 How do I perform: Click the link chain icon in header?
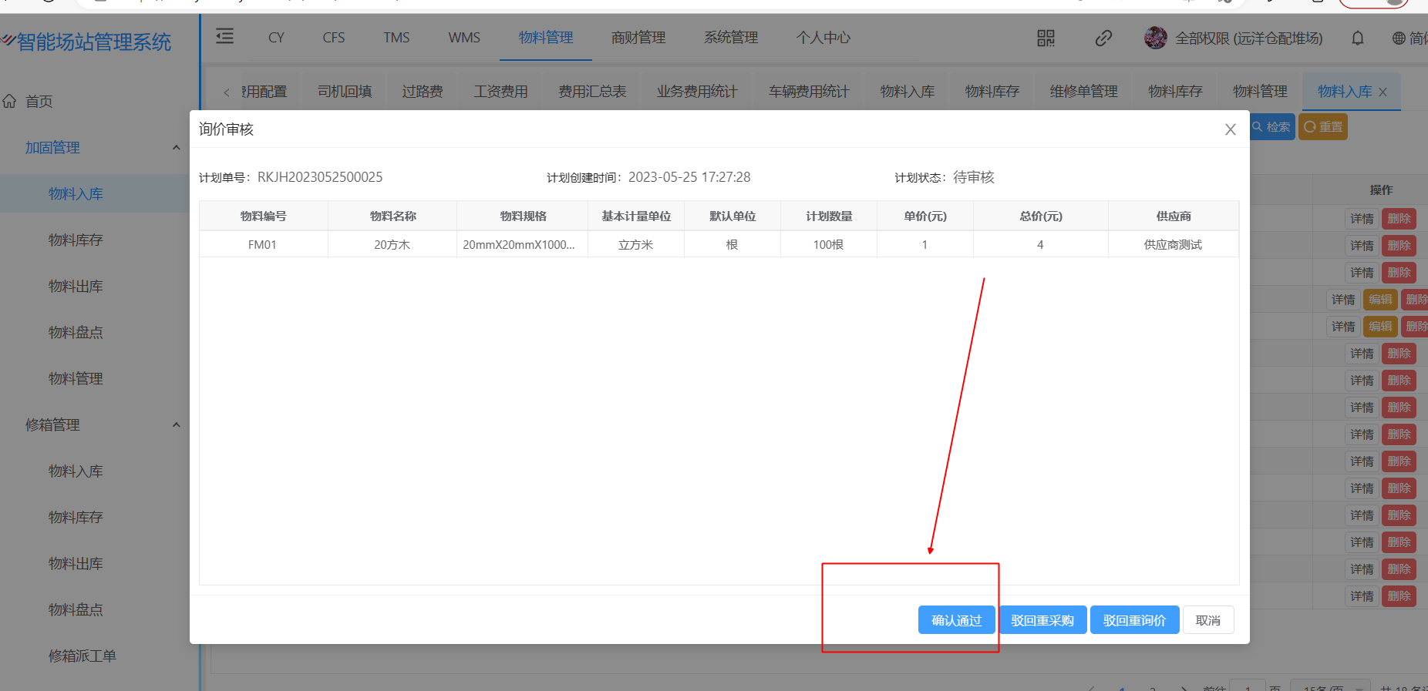(x=1103, y=38)
